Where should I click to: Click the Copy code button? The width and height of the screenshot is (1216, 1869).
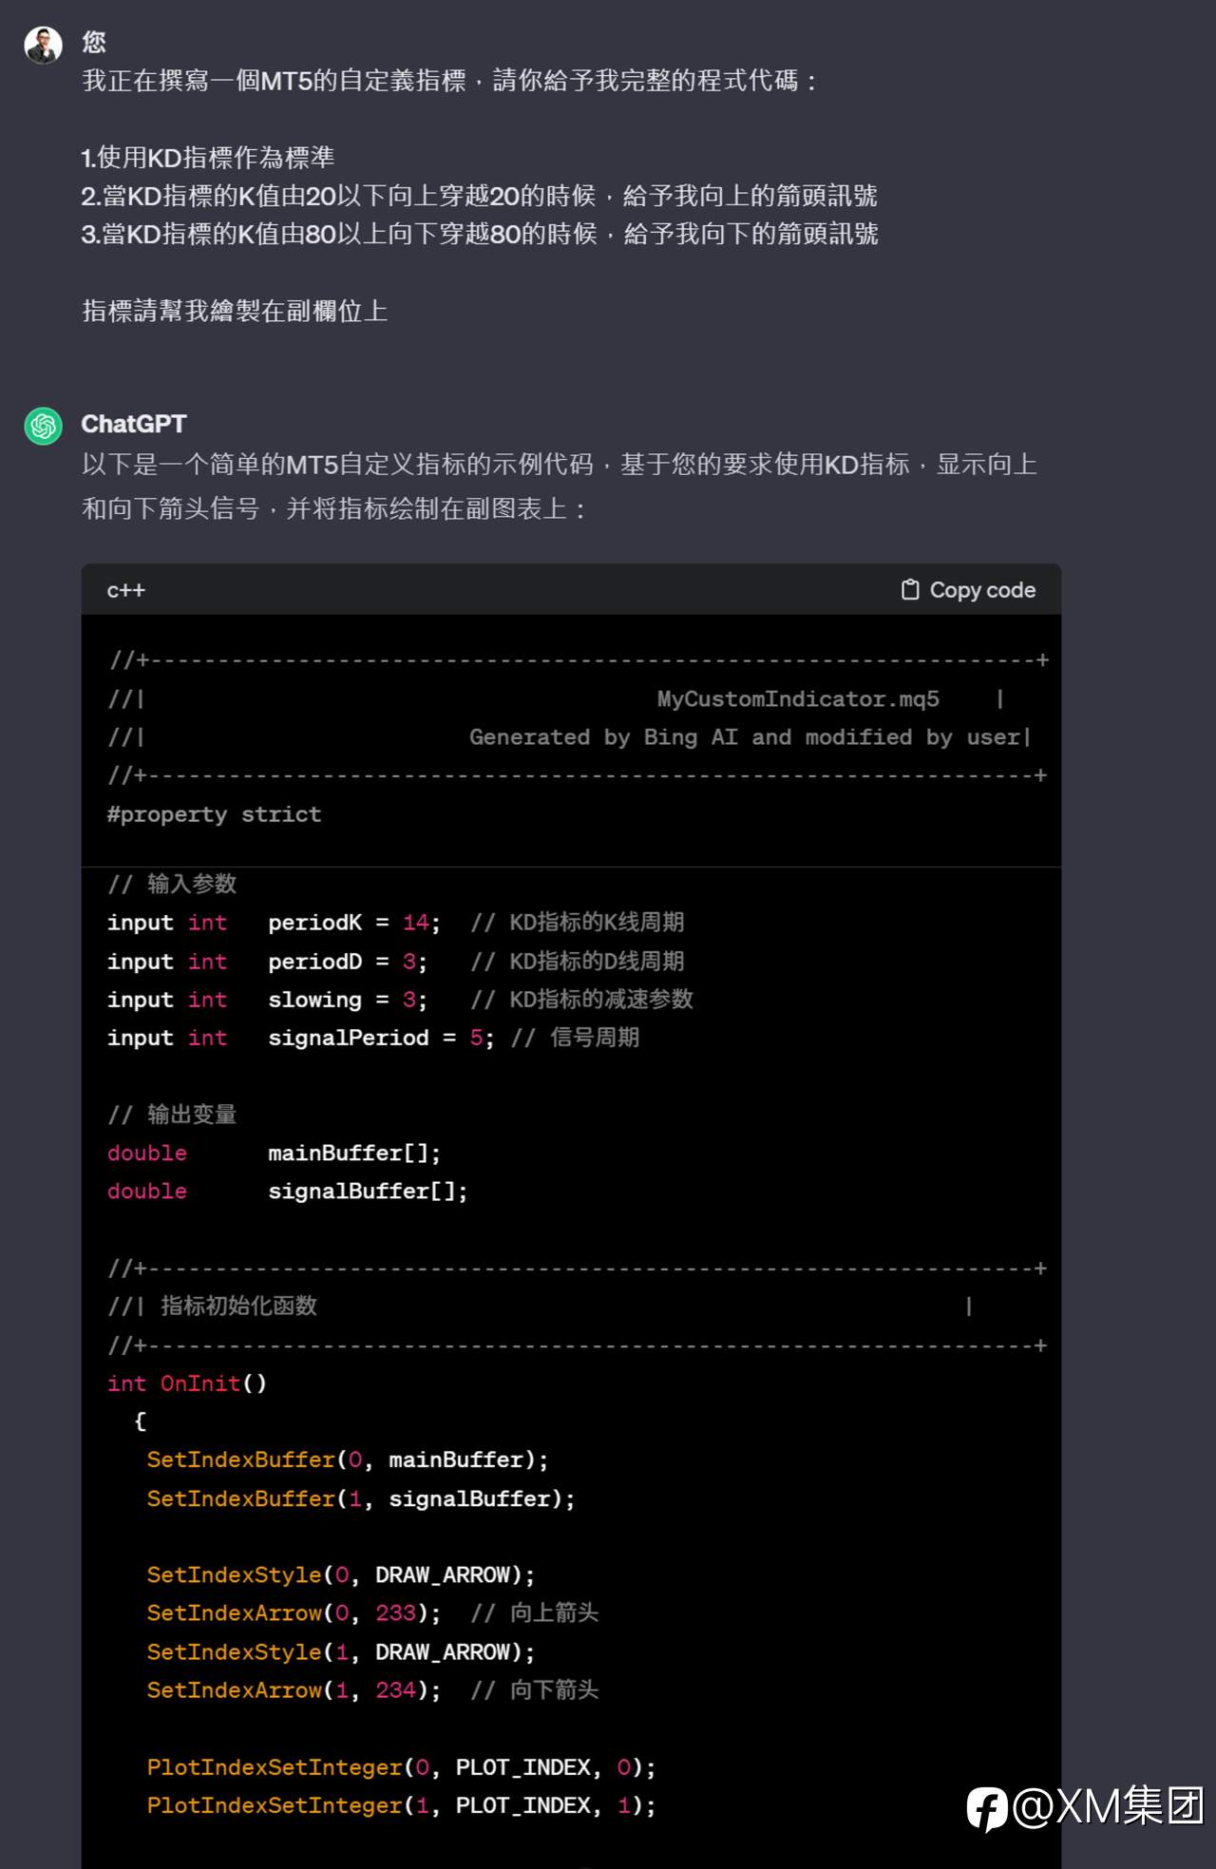968,590
